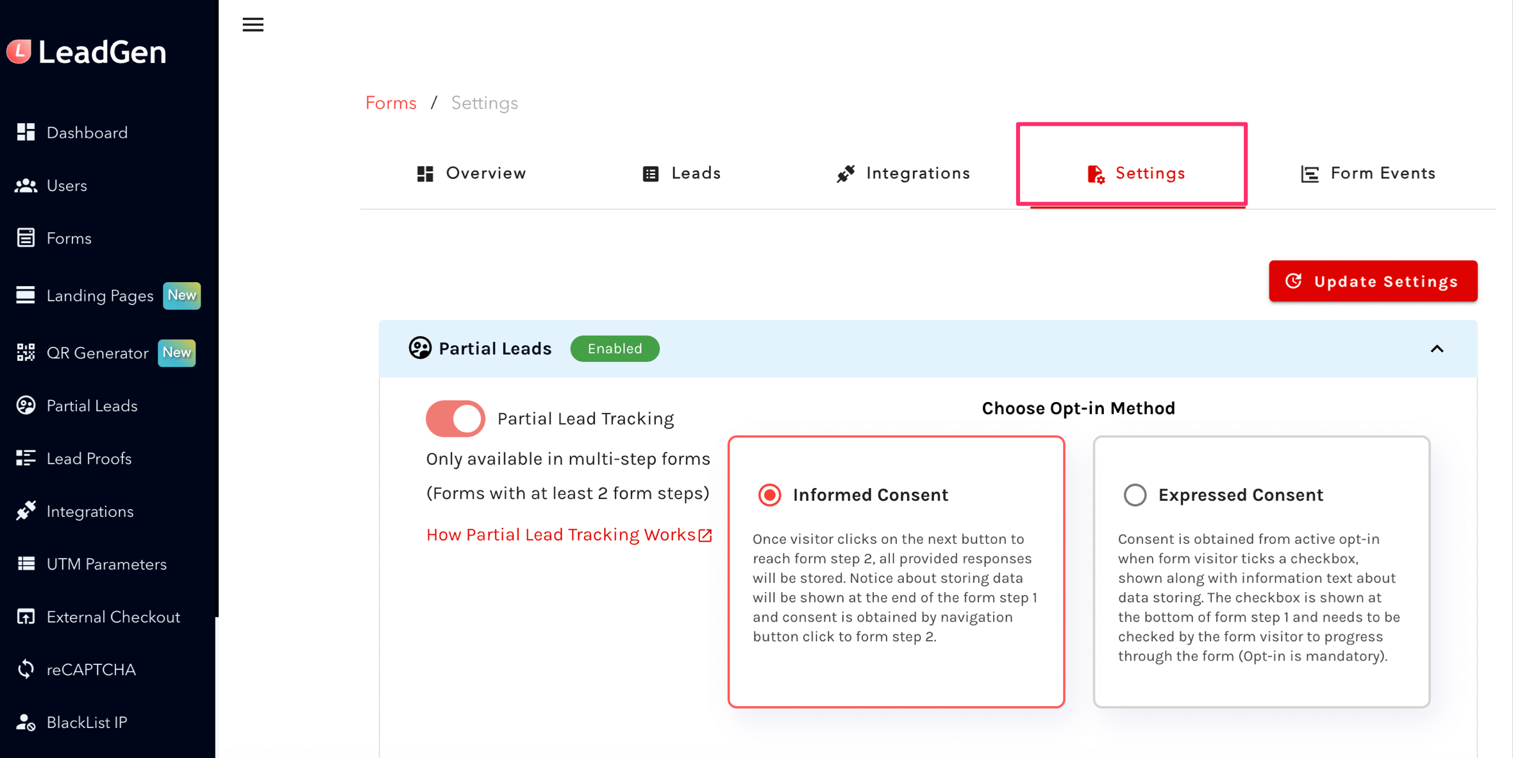Viewport: 1513px width, 758px height.
Task: Click the Dashboard grid icon in sidebar
Action: point(26,132)
